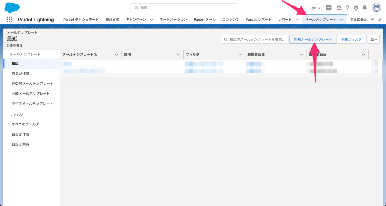Open the Setup gear icon in header
386x206 pixels.
coord(356,8)
